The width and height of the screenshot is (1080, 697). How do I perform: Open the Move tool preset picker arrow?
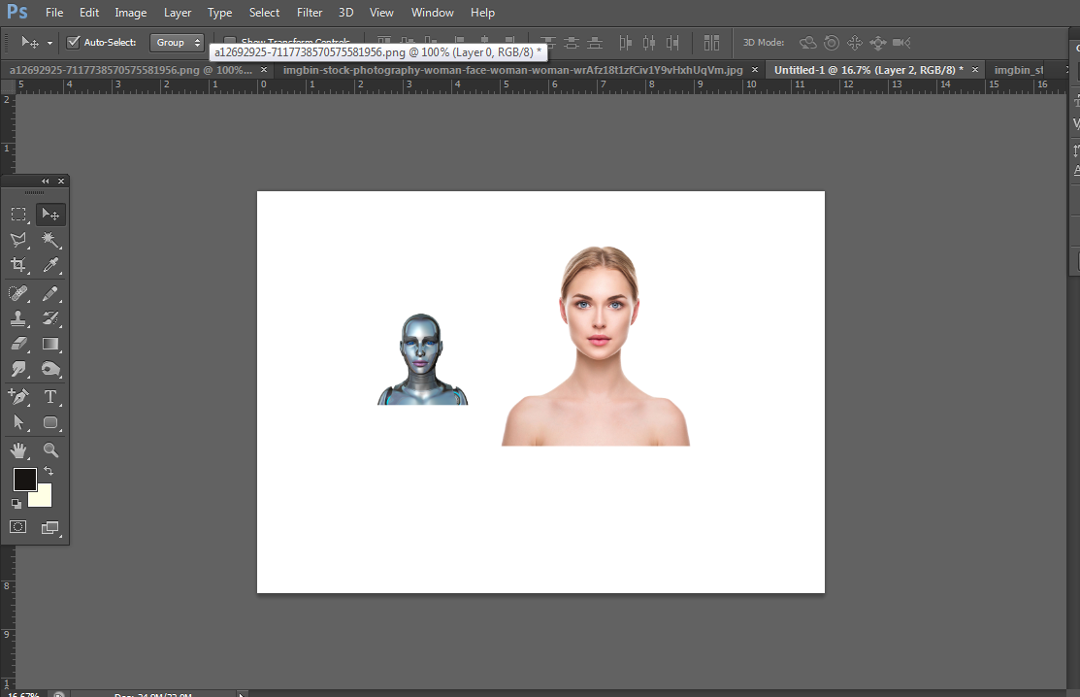[49, 43]
